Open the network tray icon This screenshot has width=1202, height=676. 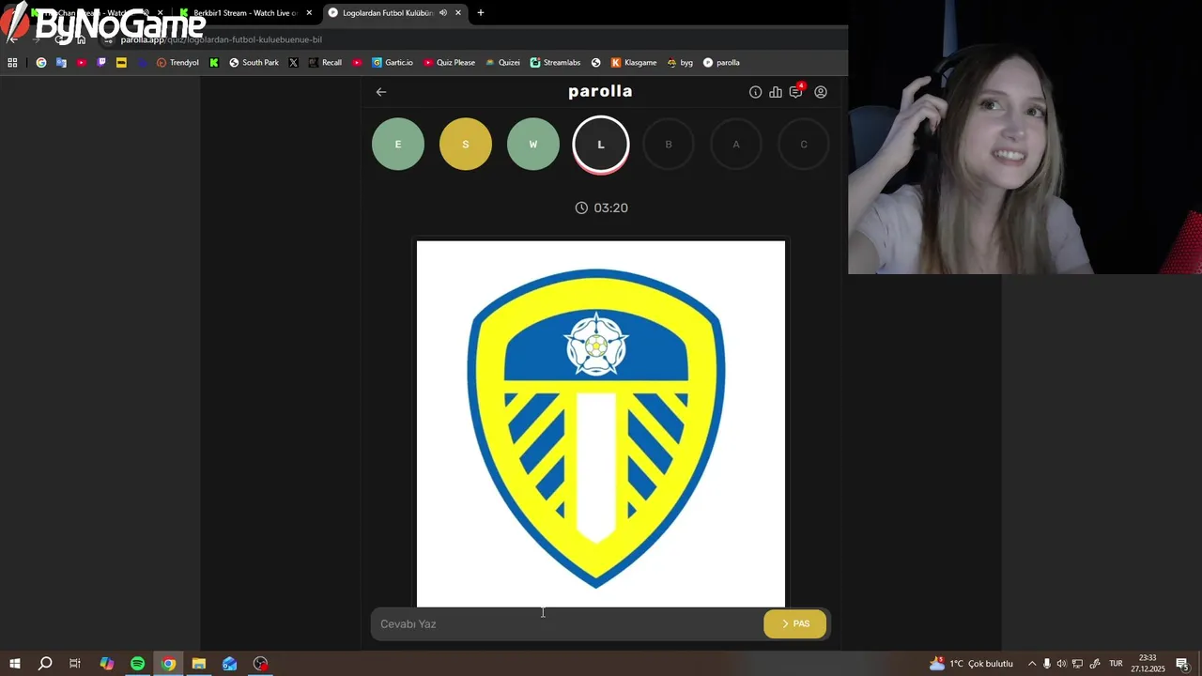(1078, 664)
